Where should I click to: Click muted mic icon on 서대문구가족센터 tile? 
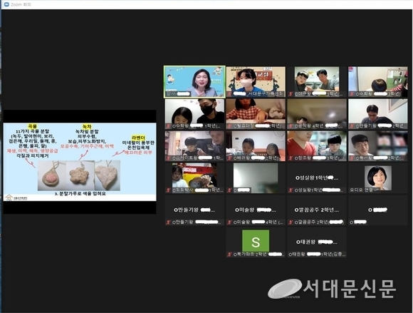point(229,93)
